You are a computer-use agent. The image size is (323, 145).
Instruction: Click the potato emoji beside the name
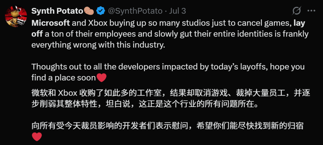click(x=89, y=11)
